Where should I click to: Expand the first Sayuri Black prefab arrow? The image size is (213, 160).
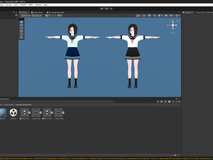(29, 113)
